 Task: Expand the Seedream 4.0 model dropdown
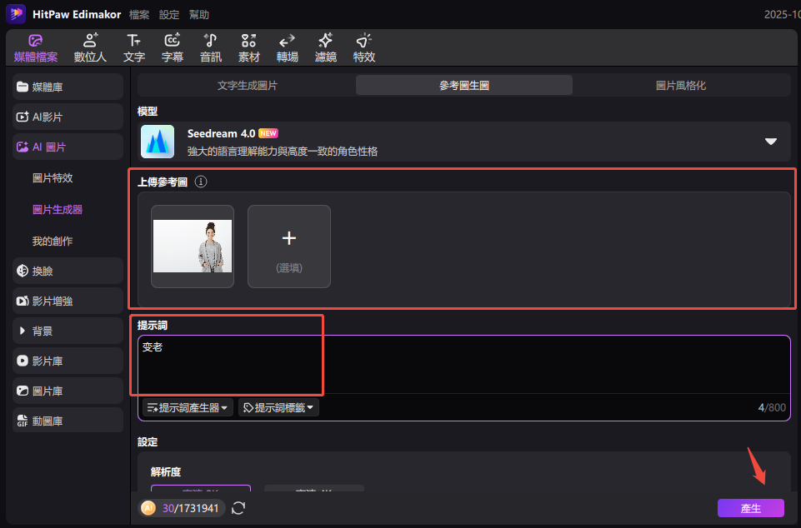point(771,142)
